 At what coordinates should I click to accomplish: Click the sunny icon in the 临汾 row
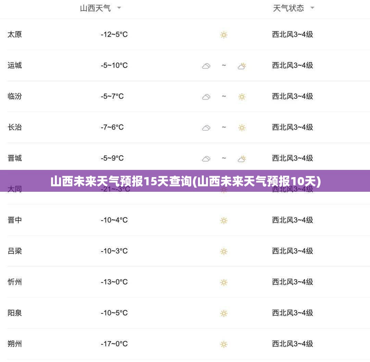(x=242, y=97)
